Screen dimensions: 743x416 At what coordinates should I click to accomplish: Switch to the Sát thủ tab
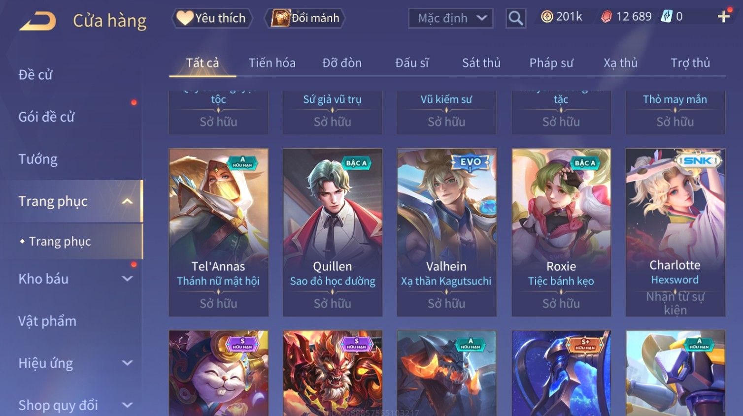pos(481,63)
